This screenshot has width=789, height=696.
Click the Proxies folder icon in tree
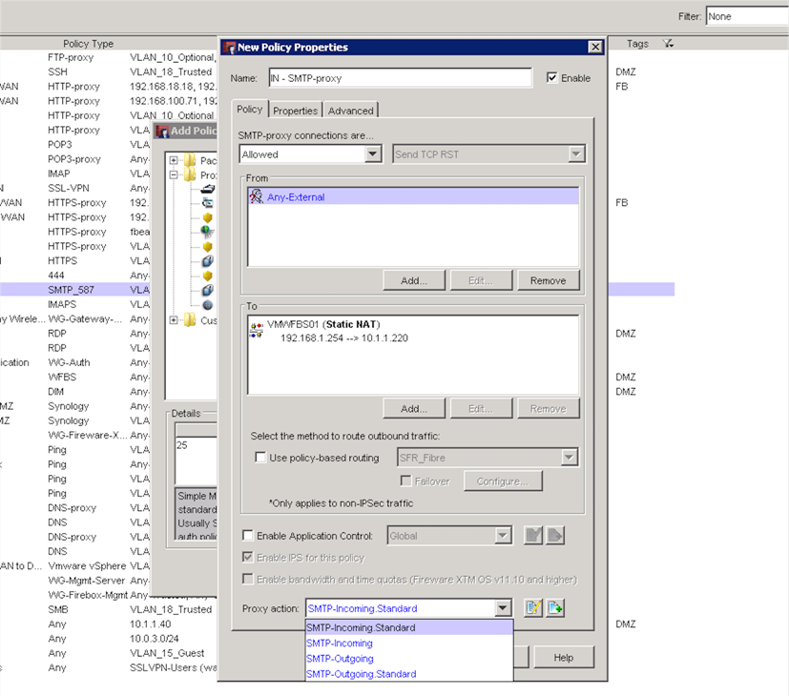pyautogui.click(x=190, y=175)
